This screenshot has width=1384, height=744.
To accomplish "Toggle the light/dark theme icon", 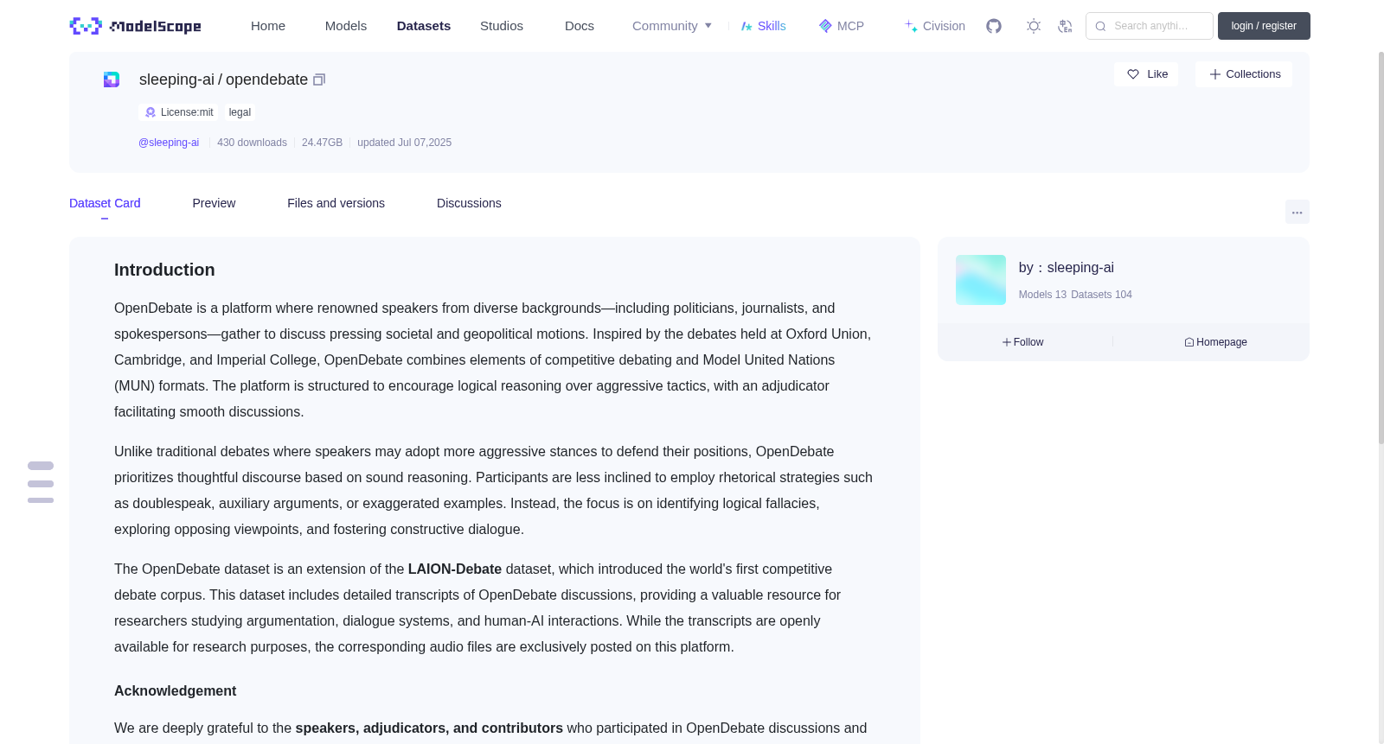I will click(1034, 26).
